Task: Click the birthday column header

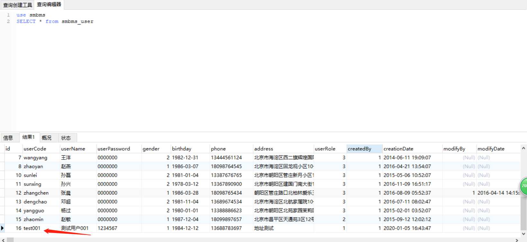Action: [x=190, y=149]
